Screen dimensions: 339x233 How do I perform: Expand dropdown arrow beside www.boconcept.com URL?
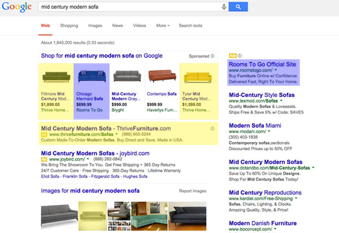pos(275,228)
